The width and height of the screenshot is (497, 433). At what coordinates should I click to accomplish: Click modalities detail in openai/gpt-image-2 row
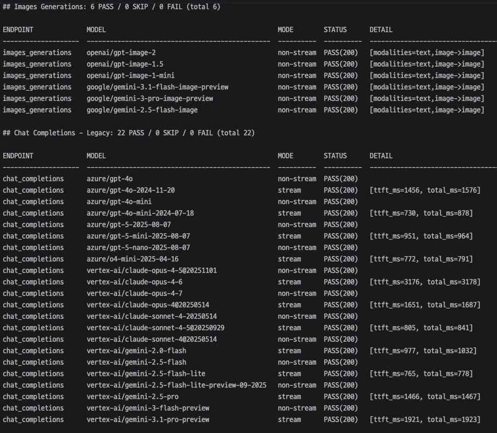[427, 52]
